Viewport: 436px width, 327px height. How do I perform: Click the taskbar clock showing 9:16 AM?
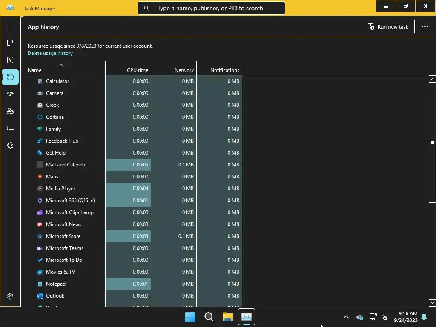406,317
